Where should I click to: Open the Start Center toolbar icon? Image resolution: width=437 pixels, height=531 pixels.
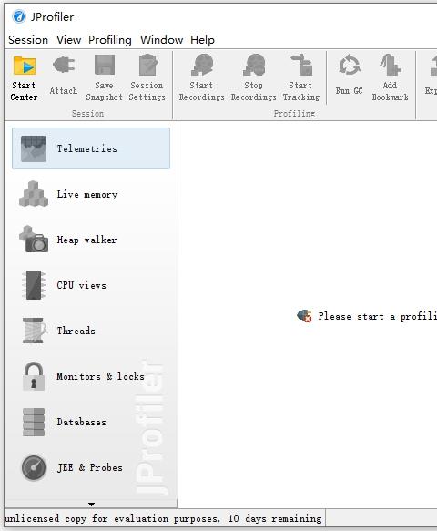pyautogui.click(x=25, y=66)
